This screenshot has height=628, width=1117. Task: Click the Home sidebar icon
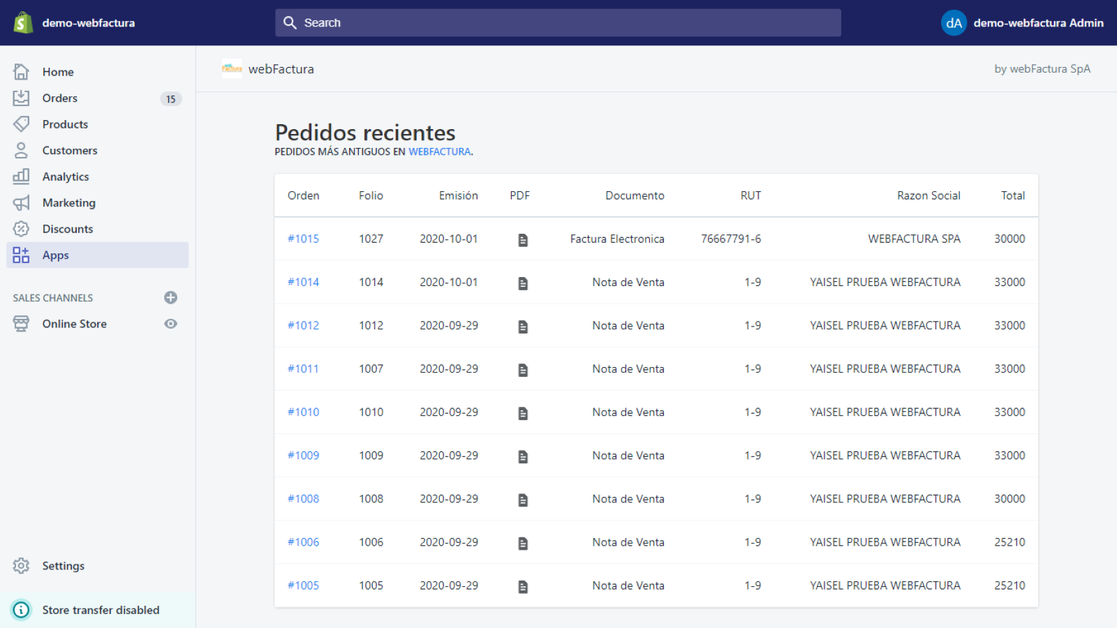tap(22, 72)
